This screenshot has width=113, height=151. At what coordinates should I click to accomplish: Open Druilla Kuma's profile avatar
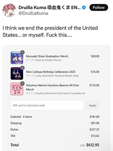(9, 10)
